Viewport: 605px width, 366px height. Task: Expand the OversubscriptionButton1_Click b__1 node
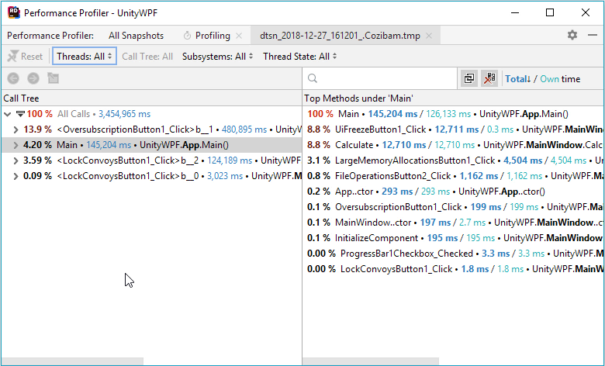(x=16, y=129)
